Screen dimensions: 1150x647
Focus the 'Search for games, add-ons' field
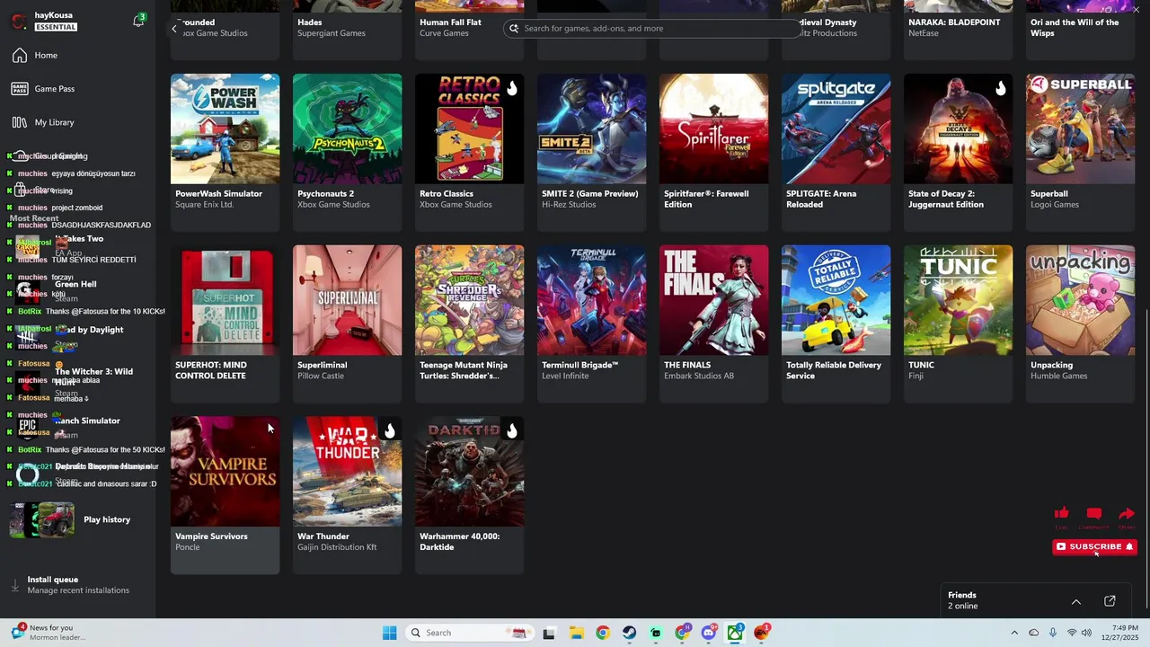[651, 29]
